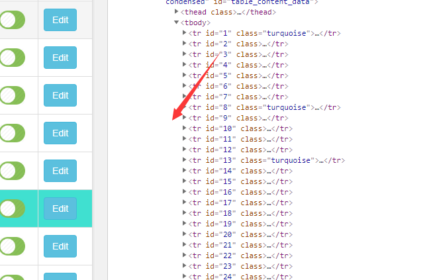Select the tr id="6" line of code

point(238,86)
